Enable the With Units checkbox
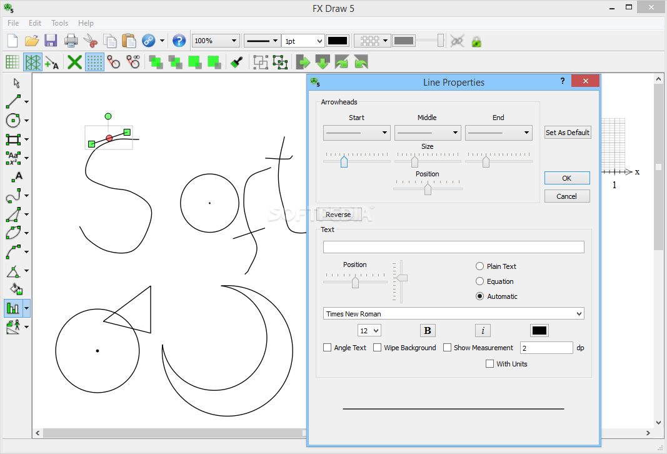Image resolution: width=667 pixels, height=454 pixels. click(490, 364)
